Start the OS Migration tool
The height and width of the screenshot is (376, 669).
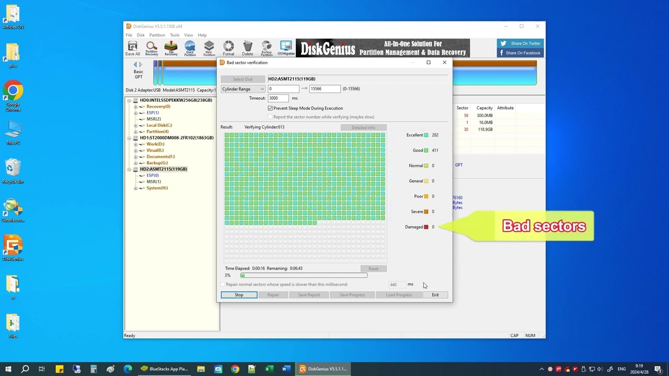coord(286,49)
